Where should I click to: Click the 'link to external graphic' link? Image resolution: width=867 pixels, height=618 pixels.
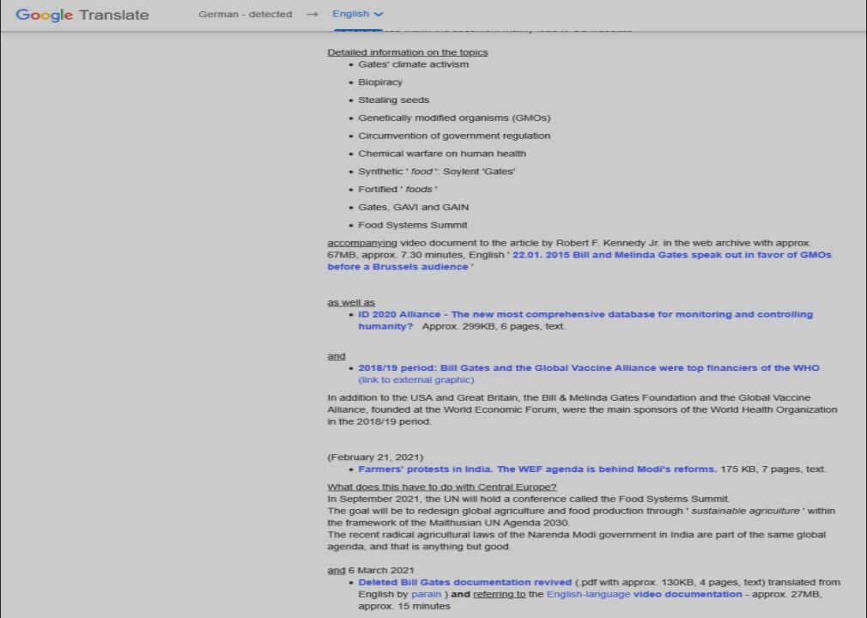pyautogui.click(x=415, y=379)
